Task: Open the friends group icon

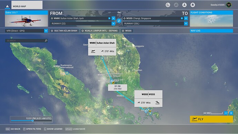Action: click(x=176, y=5)
